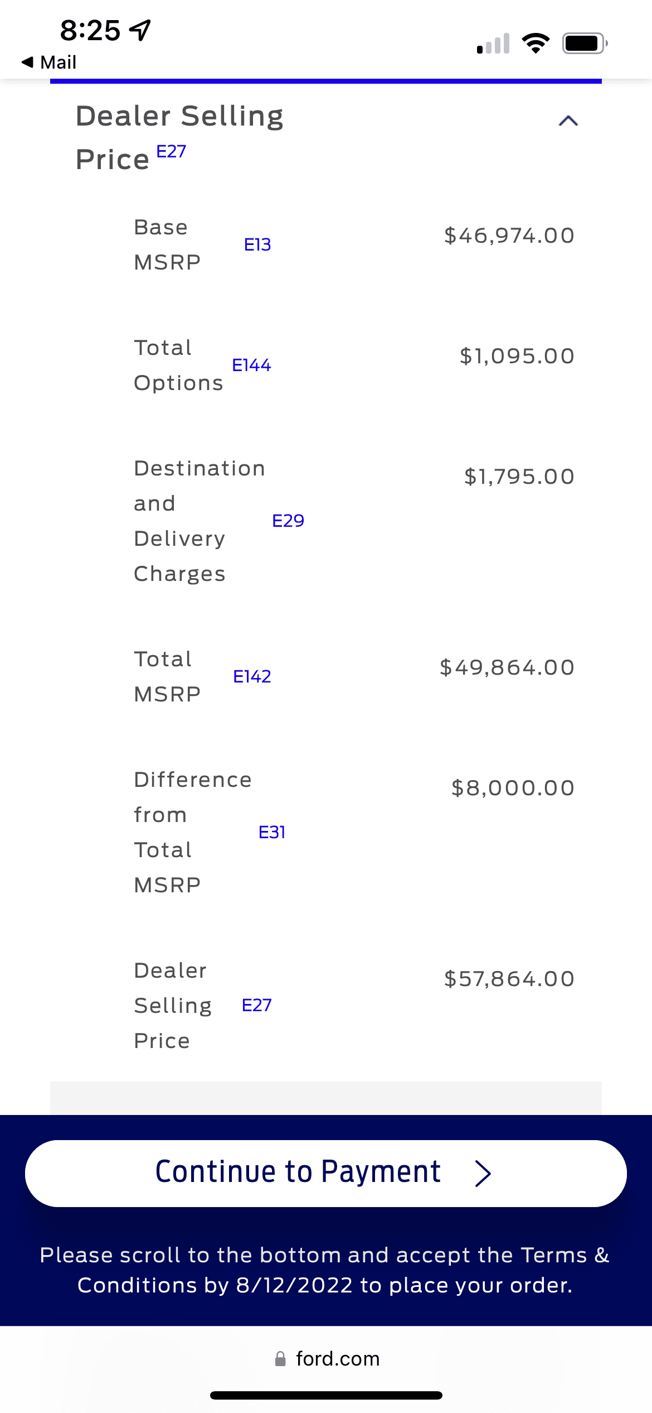This screenshot has width=652, height=1413.
Task: Tap the $57,864.00 dealer selling price amount
Action: click(x=509, y=979)
